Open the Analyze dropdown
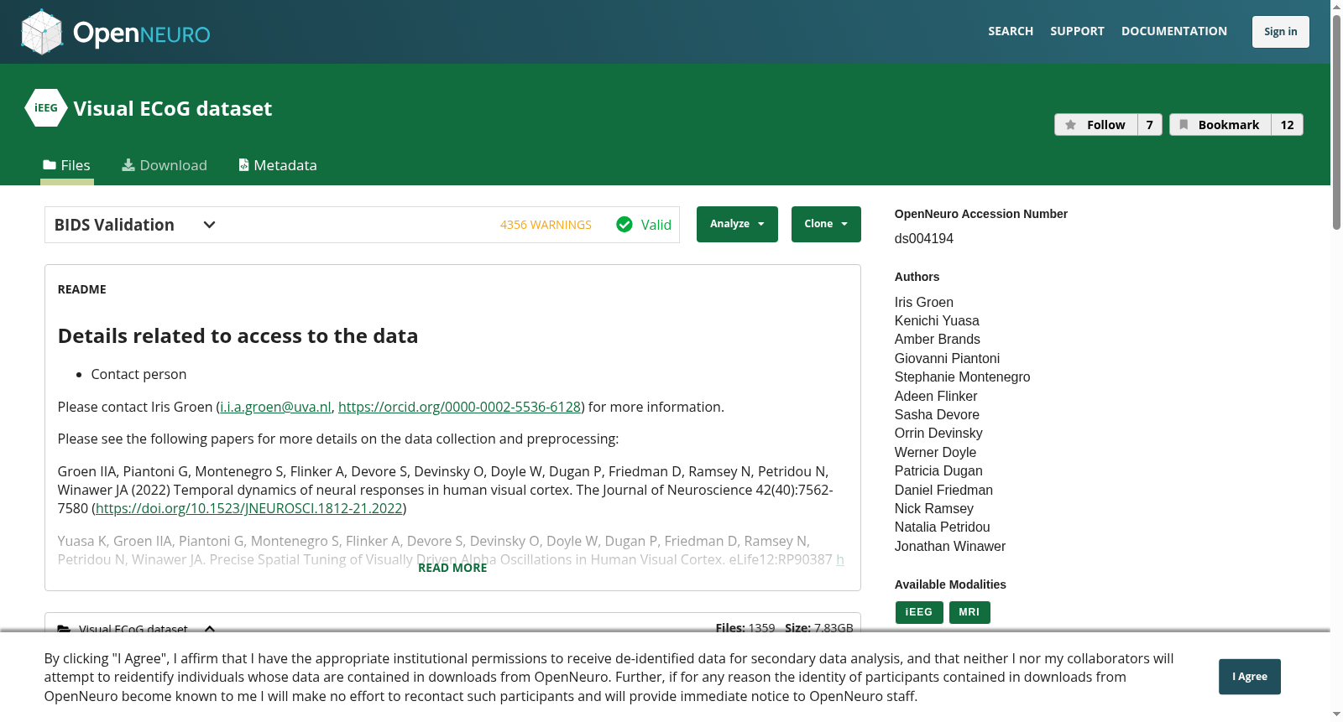 737,224
